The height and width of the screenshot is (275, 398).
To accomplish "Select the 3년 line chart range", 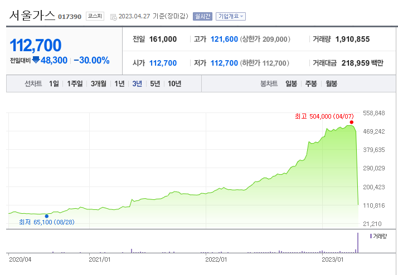I will (137, 84).
